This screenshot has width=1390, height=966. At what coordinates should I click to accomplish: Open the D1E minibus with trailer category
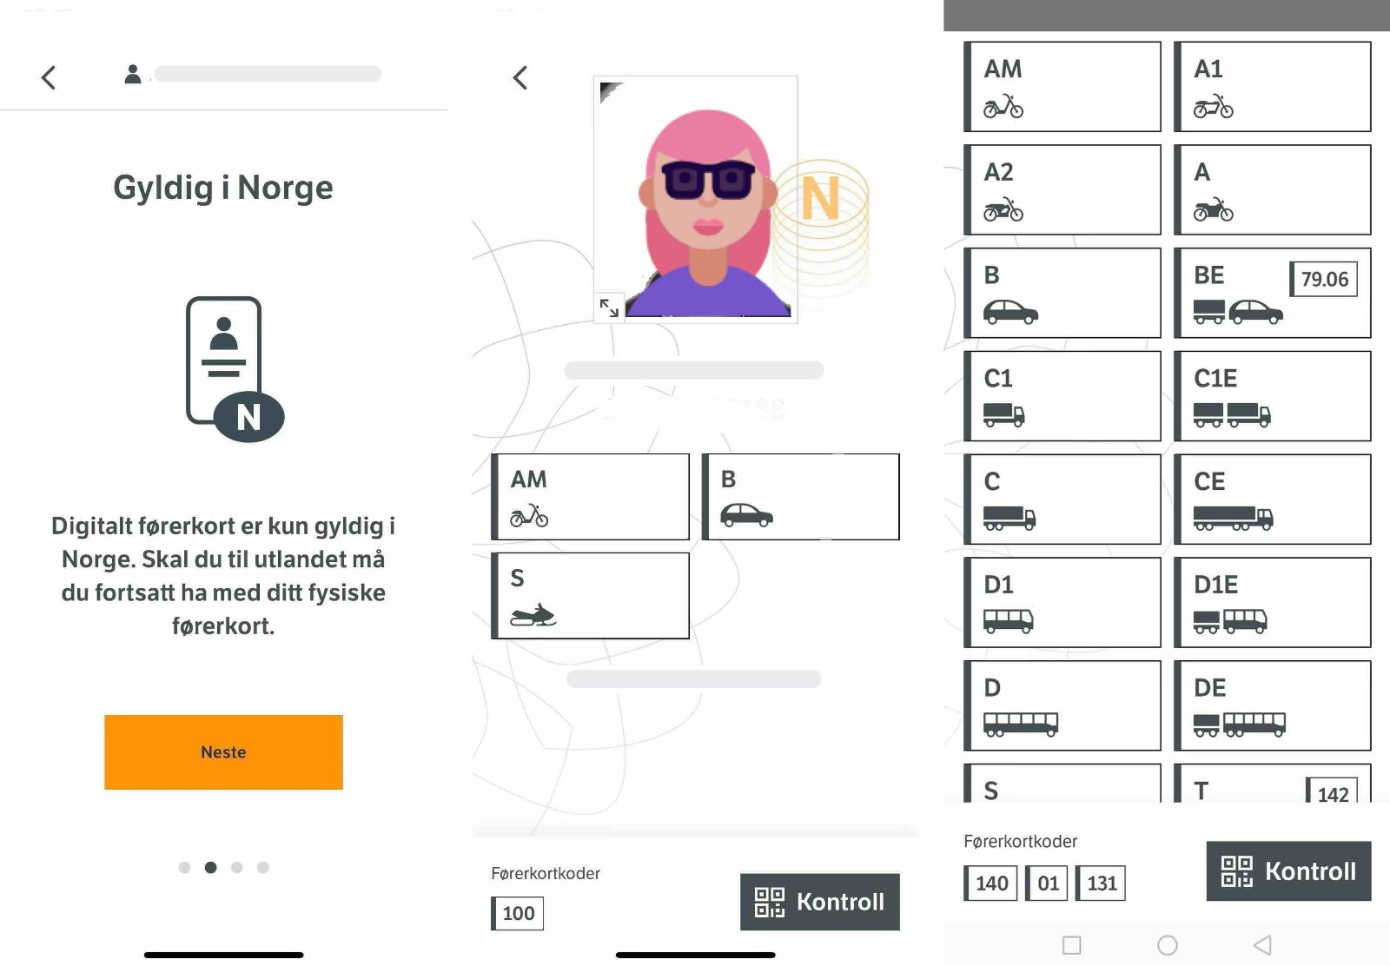point(1273,602)
